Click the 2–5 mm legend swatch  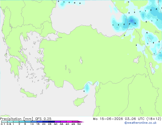click(22, 122)
